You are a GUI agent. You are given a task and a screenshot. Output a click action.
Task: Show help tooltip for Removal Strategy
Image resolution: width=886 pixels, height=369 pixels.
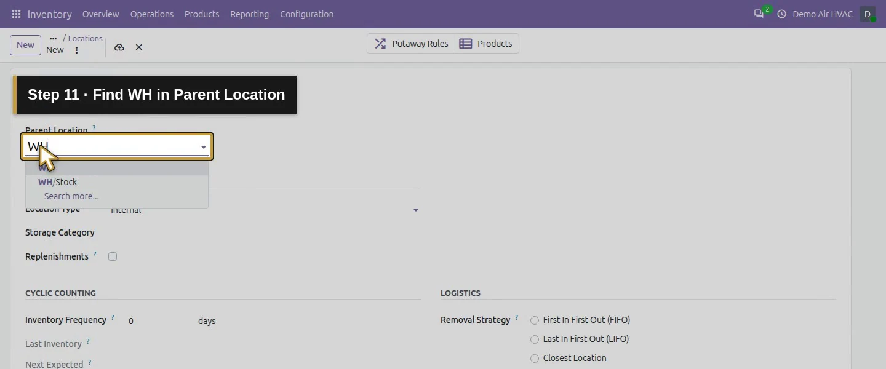coord(517,317)
